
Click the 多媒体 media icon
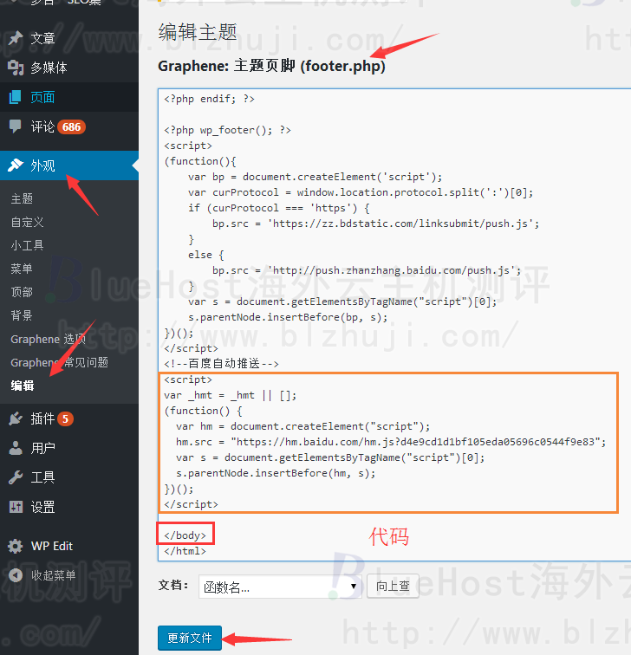[x=16, y=68]
